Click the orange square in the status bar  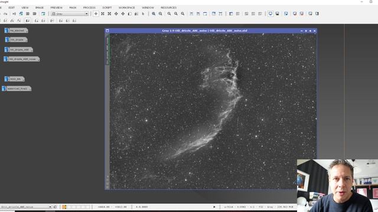point(64,207)
